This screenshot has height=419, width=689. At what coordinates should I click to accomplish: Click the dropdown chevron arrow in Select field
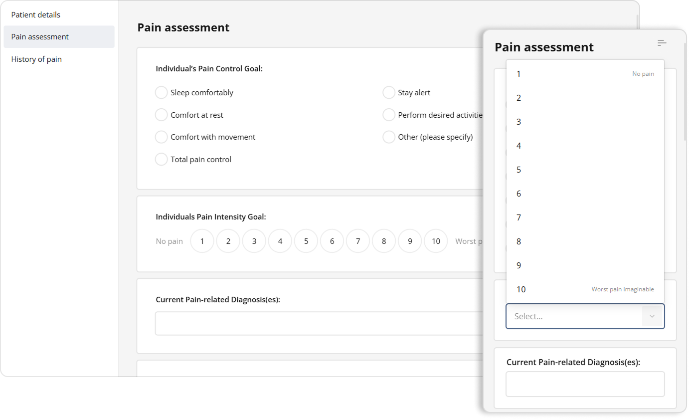652,316
